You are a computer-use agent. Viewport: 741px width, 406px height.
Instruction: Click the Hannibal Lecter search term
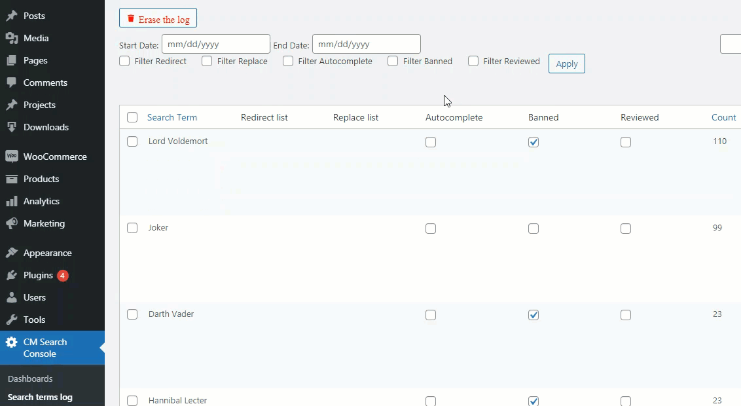pos(177,400)
